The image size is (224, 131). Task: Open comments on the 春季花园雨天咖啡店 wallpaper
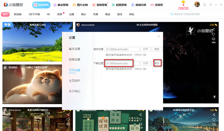[x=68, y=124]
